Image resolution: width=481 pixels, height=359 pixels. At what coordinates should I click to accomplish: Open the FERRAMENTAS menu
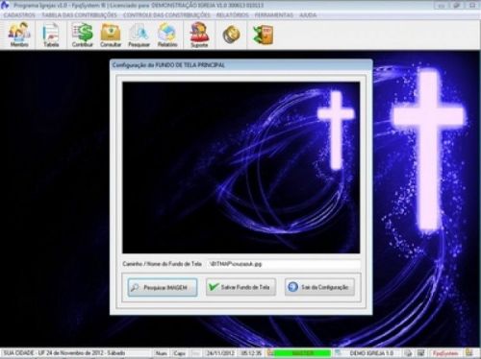pyautogui.click(x=274, y=15)
